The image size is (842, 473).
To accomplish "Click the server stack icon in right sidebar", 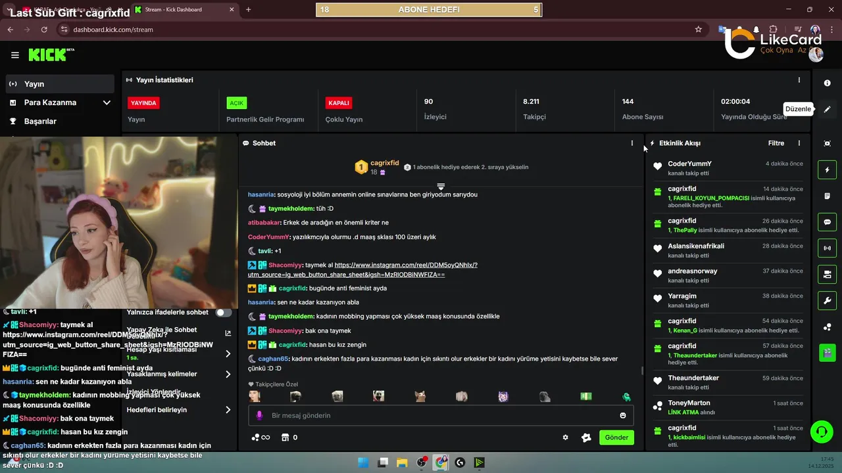I will pos(828,274).
